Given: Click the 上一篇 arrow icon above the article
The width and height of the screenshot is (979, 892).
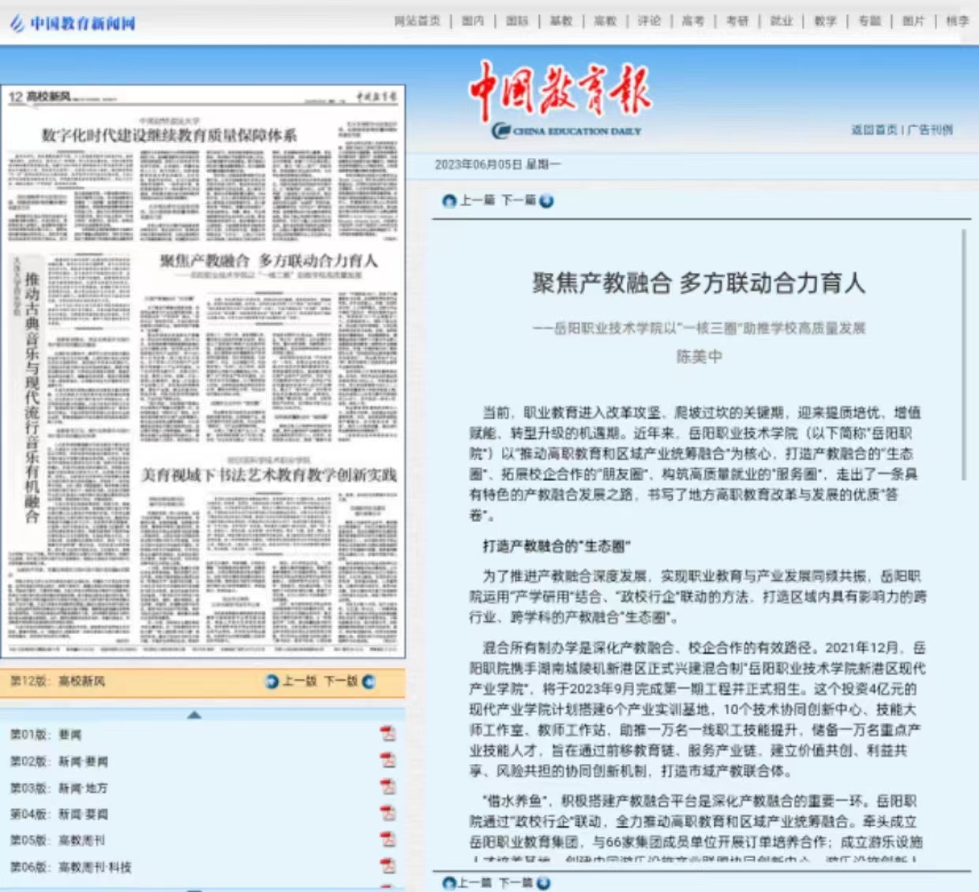Looking at the screenshot, I should [449, 201].
